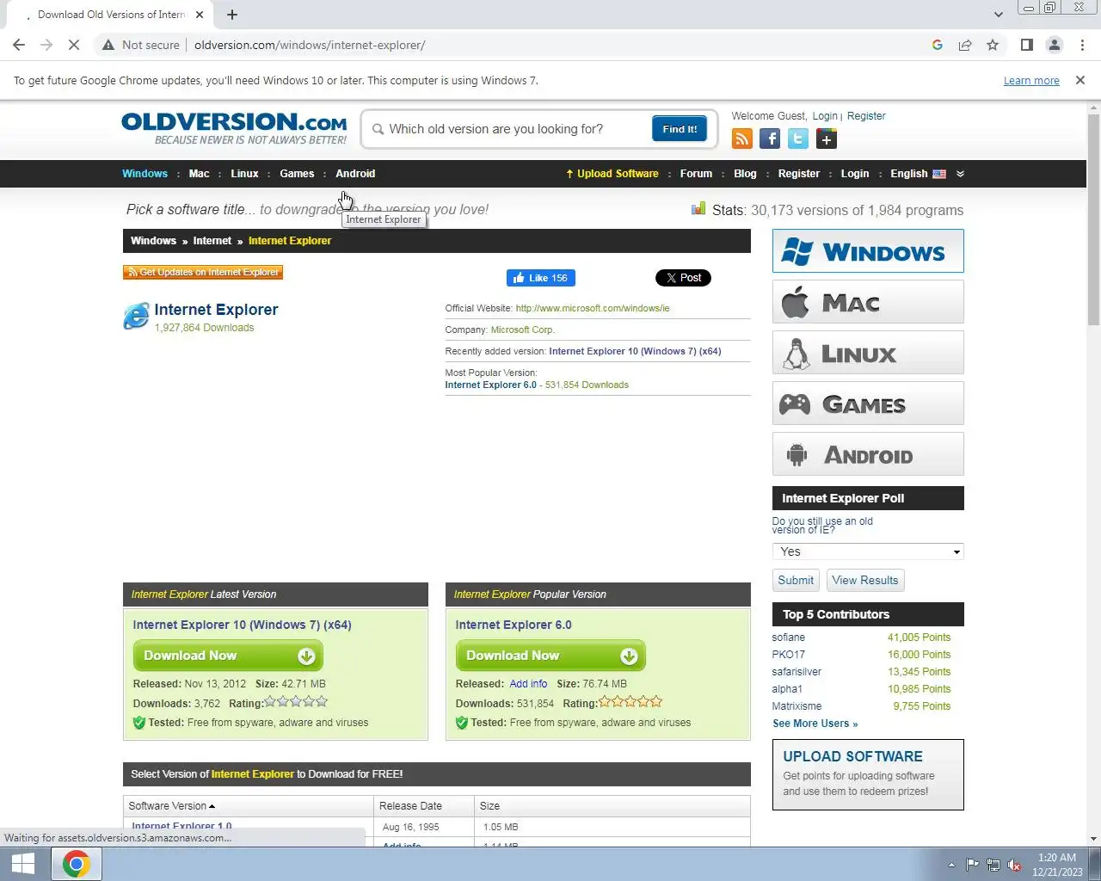Open the Learn more link
This screenshot has width=1101, height=881.
1031,81
